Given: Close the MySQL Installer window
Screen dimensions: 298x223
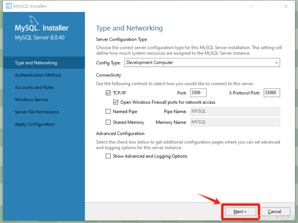Looking at the screenshot, I should coord(286,6).
